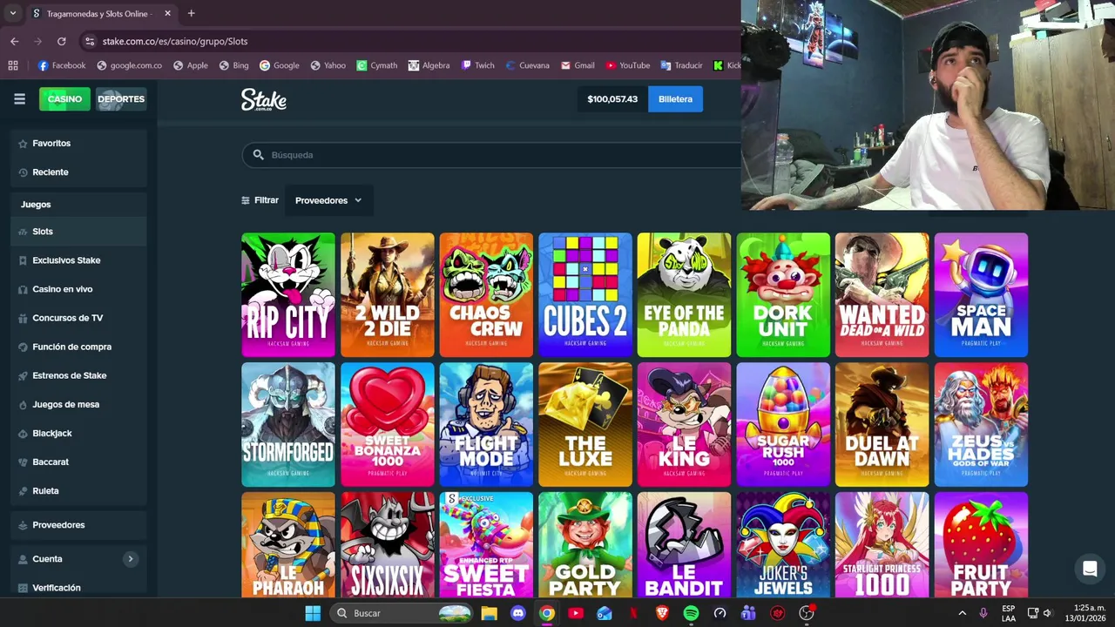
Task: Click the Windows taskbar Buscar box
Action: tap(402, 613)
